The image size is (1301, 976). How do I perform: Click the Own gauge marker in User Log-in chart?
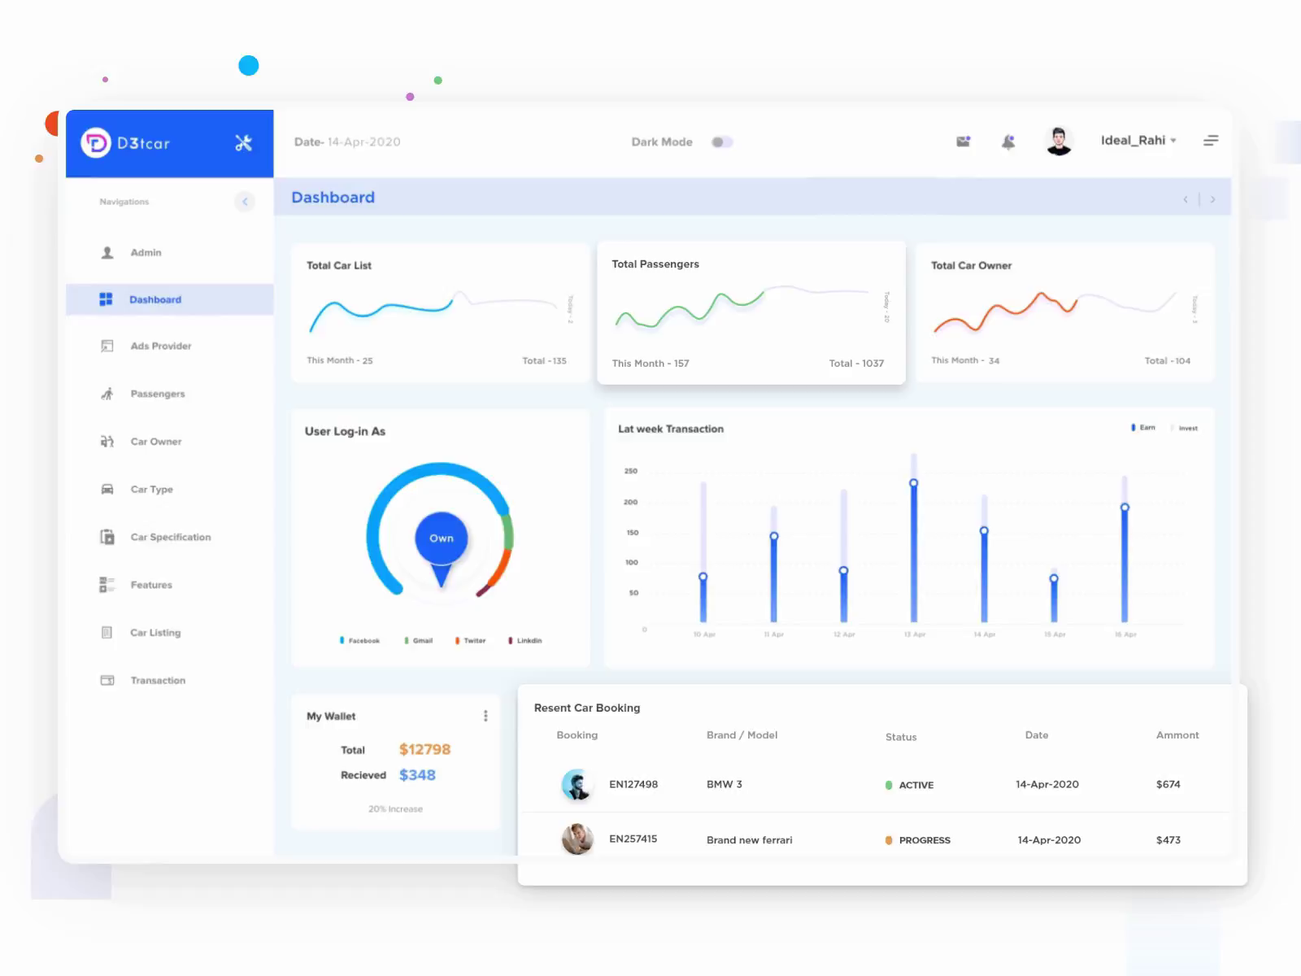point(441,538)
